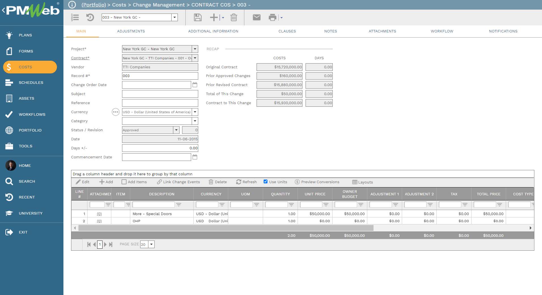
Task: Click the Contract field label link
Action: pos(80,58)
